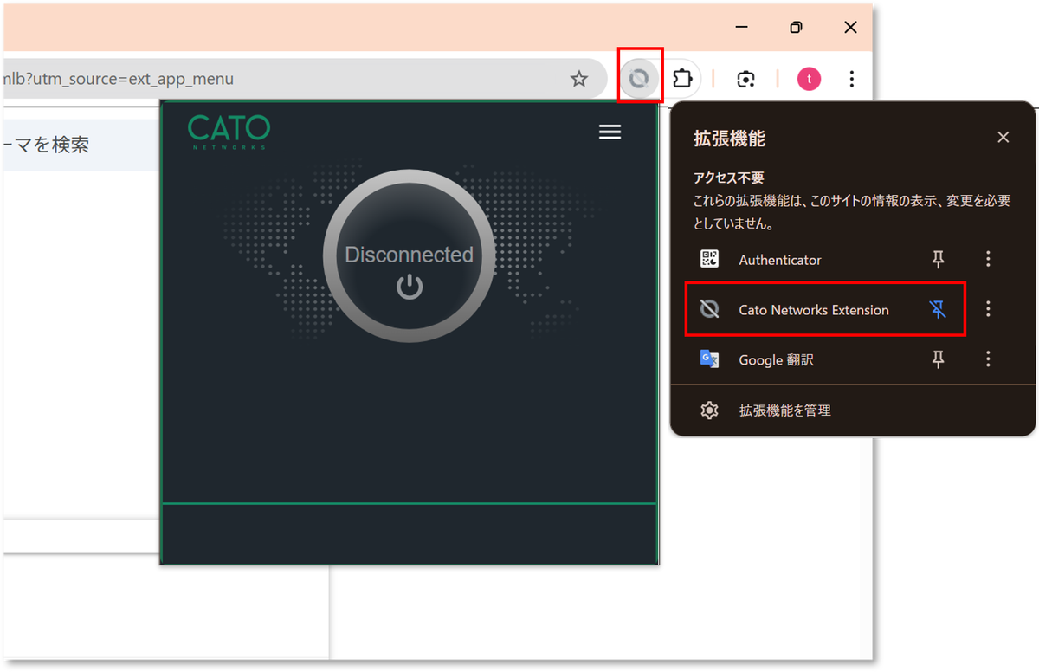Select Authenticator in the extensions list
This screenshot has height=672, width=1039.
point(779,260)
